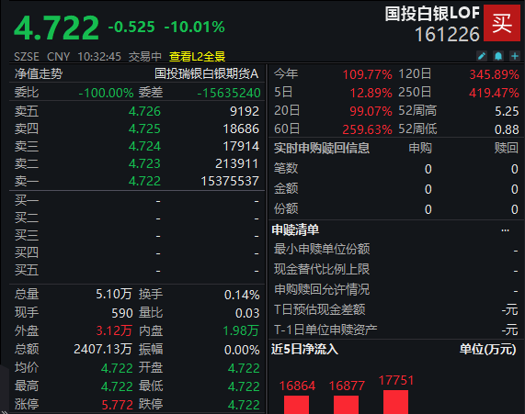Click the 交易中 trading status

[x=145, y=57]
